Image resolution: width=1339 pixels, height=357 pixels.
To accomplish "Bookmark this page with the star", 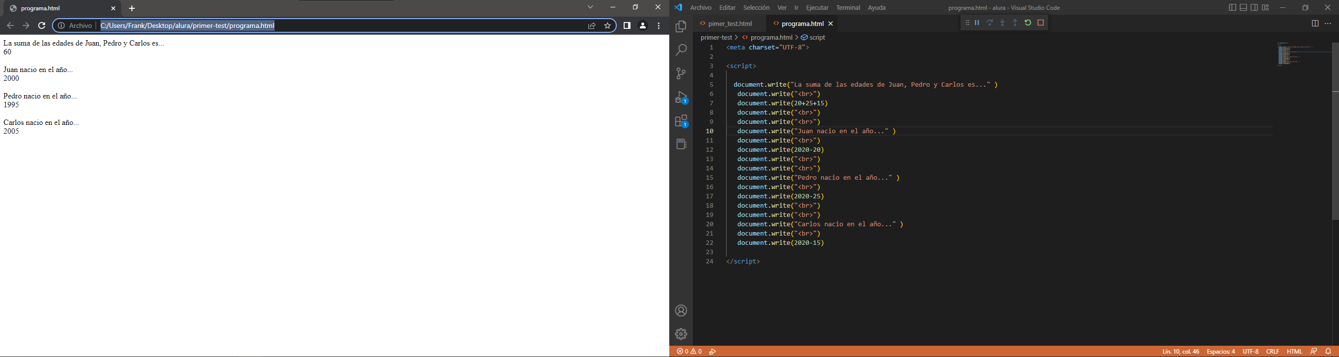I will pos(607,26).
